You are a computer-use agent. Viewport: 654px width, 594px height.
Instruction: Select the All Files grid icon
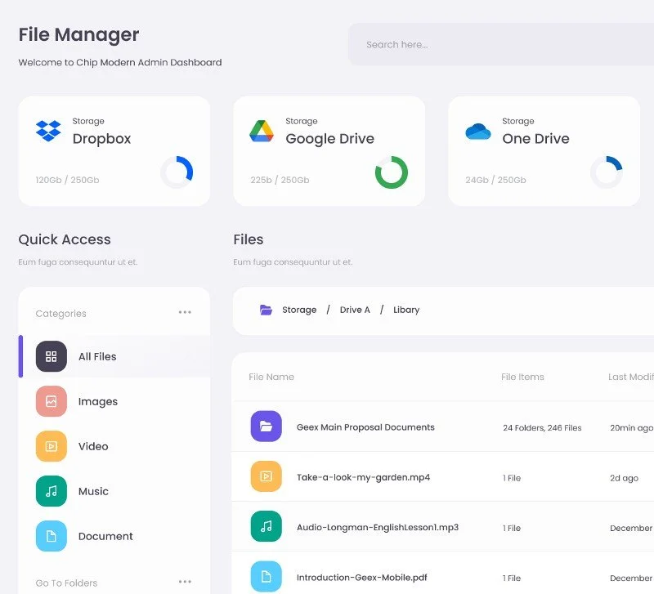52,356
